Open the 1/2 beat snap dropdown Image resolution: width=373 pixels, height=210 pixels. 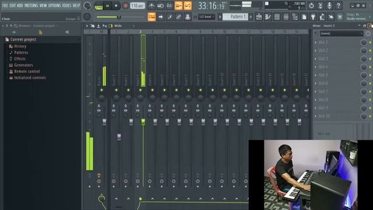(x=206, y=17)
